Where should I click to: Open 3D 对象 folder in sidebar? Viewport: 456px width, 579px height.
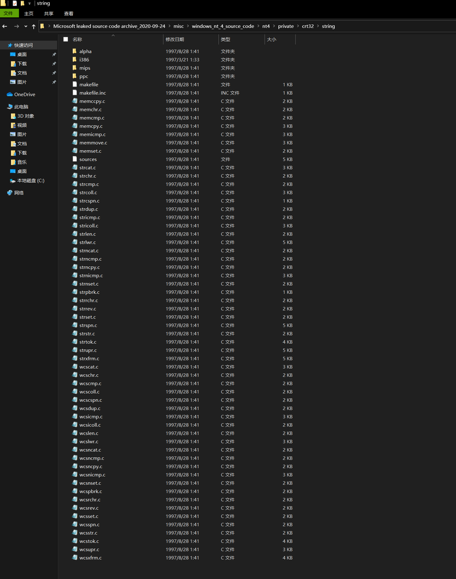(25, 116)
